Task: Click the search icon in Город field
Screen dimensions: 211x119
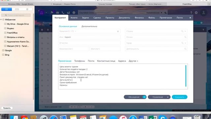Action: click(x=182, y=43)
